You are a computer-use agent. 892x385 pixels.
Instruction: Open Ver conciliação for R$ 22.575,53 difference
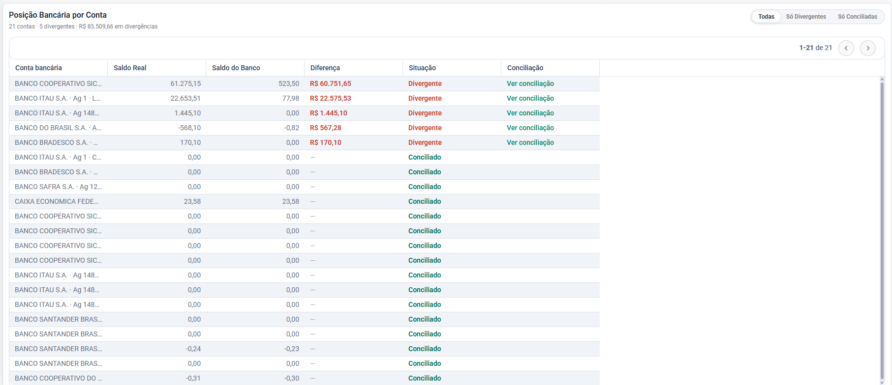tap(530, 98)
